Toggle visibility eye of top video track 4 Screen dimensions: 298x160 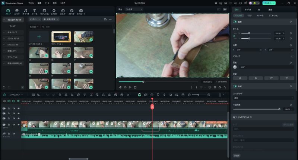click(18, 108)
